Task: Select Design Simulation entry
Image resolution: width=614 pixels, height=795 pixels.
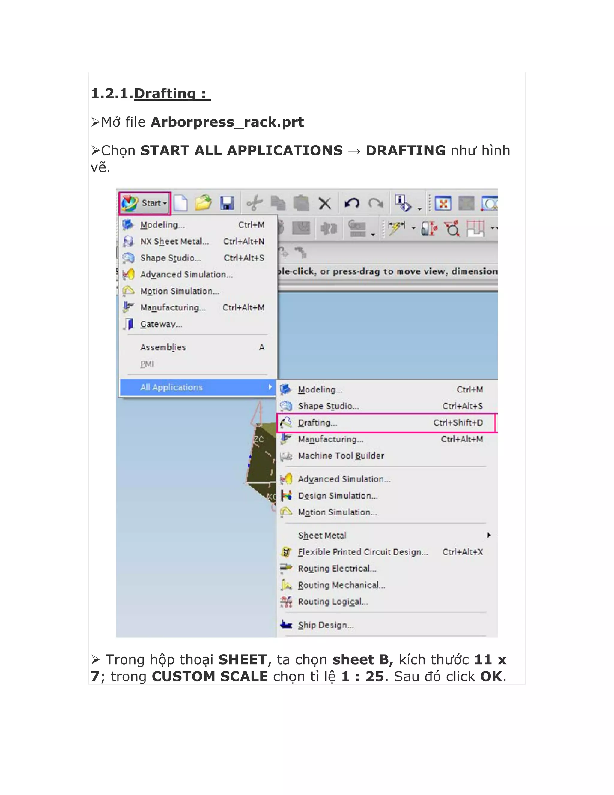Action: [x=387, y=496]
